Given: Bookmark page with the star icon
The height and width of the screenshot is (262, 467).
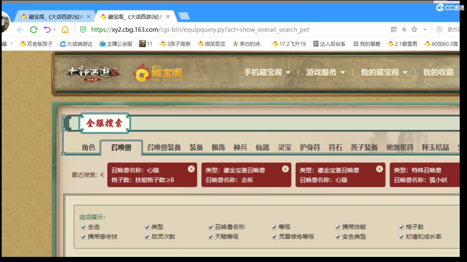Looking at the screenshot, I should coord(414,29).
